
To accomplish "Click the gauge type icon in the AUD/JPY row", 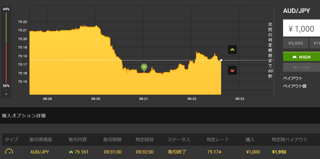I will pyautogui.click(x=9, y=152).
